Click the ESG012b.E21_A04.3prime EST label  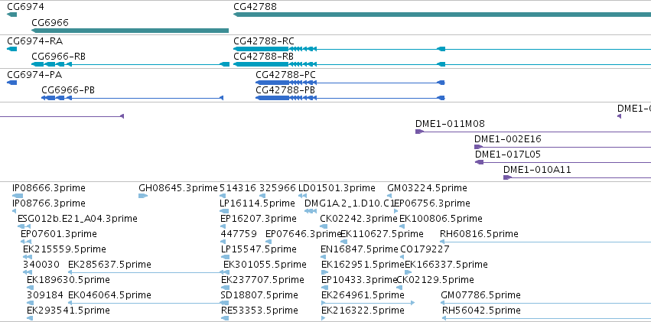[x=77, y=218]
